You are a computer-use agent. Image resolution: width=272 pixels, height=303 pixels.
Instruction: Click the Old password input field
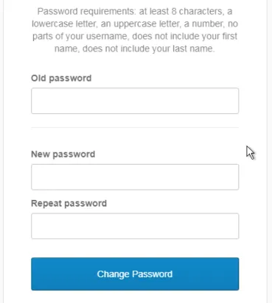pyautogui.click(x=135, y=101)
